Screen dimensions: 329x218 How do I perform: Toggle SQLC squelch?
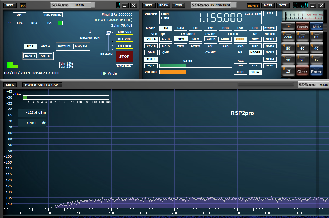coord(151,65)
